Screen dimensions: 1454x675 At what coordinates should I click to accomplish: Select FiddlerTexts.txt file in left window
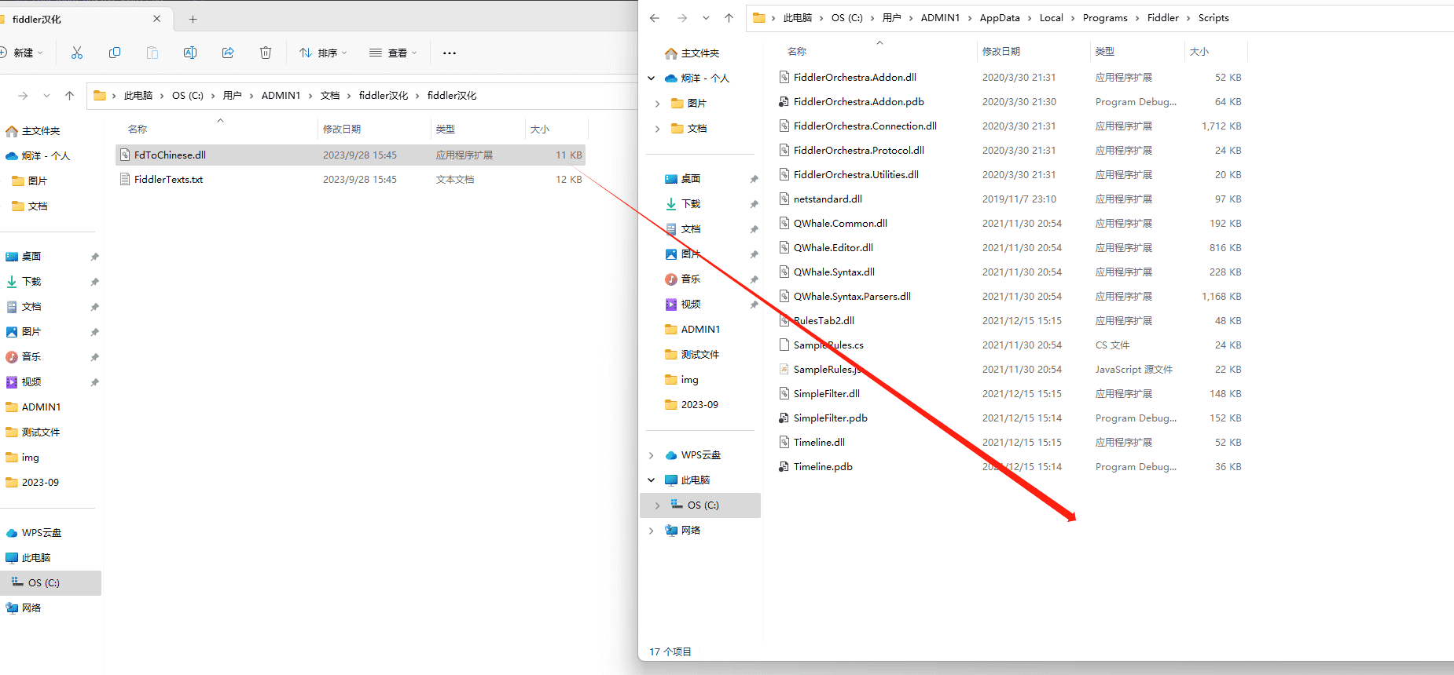tap(351, 180)
